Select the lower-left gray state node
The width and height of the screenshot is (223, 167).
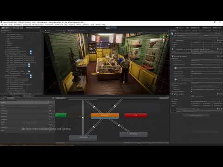click(x=83, y=137)
